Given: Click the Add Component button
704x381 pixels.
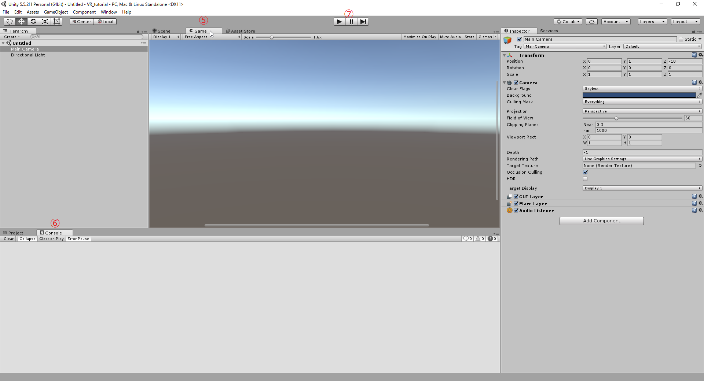Looking at the screenshot, I should (601, 221).
